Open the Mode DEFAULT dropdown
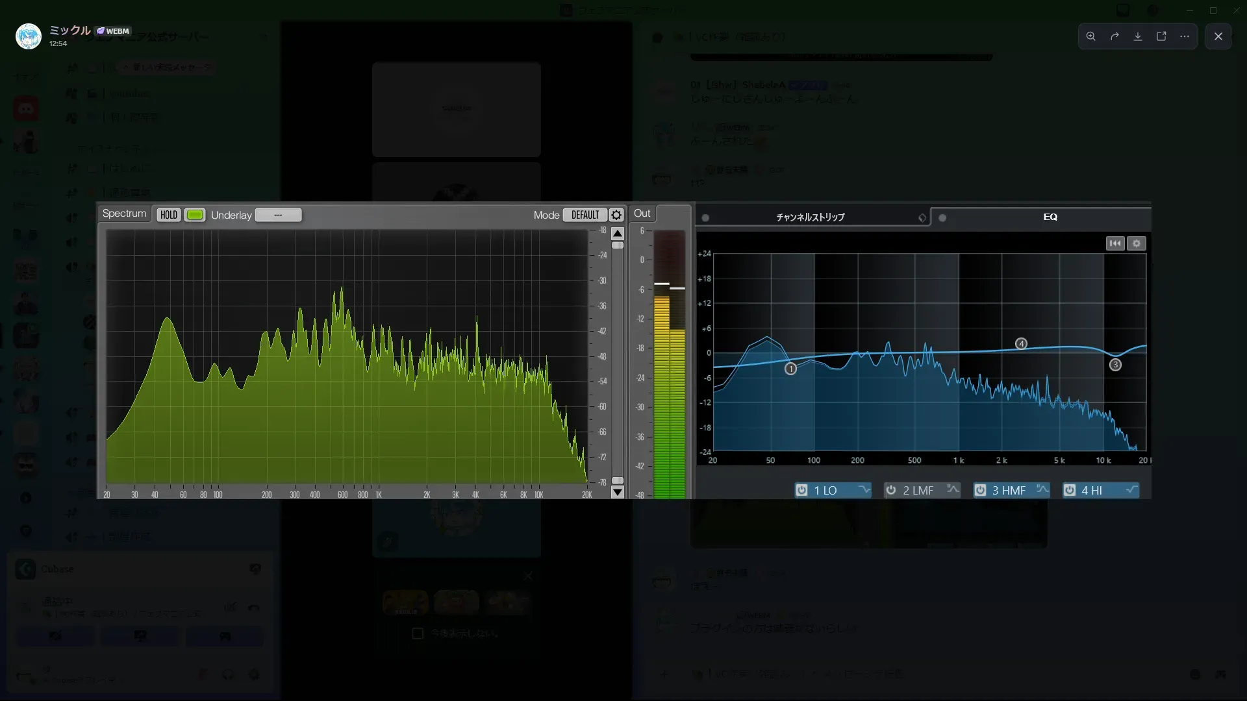1247x701 pixels. click(585, 215)
